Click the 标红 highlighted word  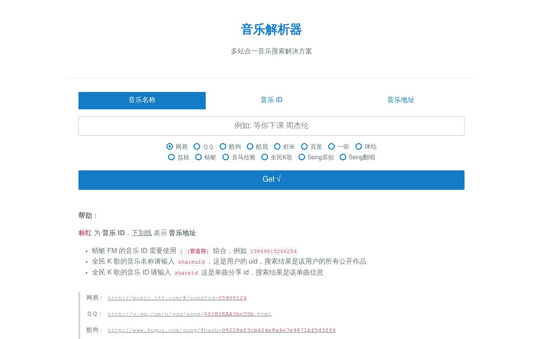coord(85,233)
